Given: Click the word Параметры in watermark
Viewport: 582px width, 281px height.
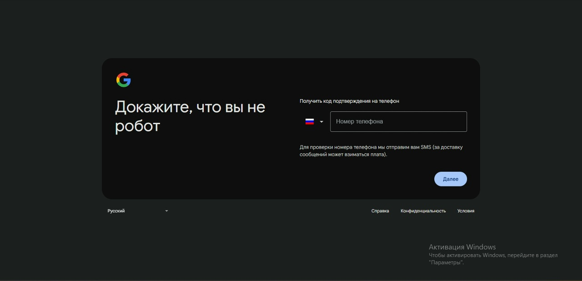Looking at the screenshot, I should pyautogui.click(x=446, y=263).
